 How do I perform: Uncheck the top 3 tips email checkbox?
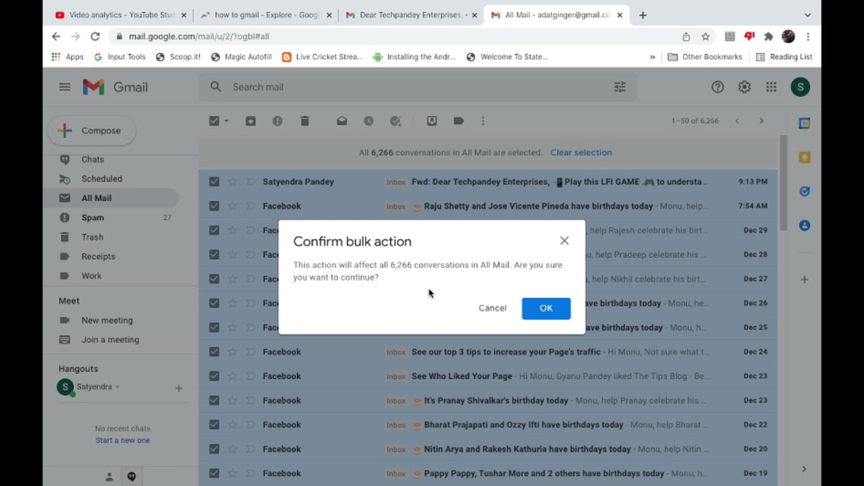tap(214, 352)
